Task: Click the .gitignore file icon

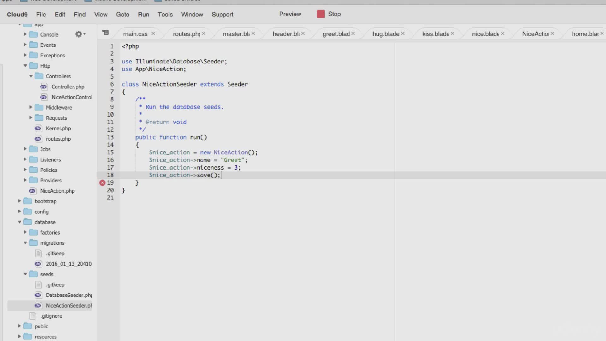Action: tap(33, 316)
